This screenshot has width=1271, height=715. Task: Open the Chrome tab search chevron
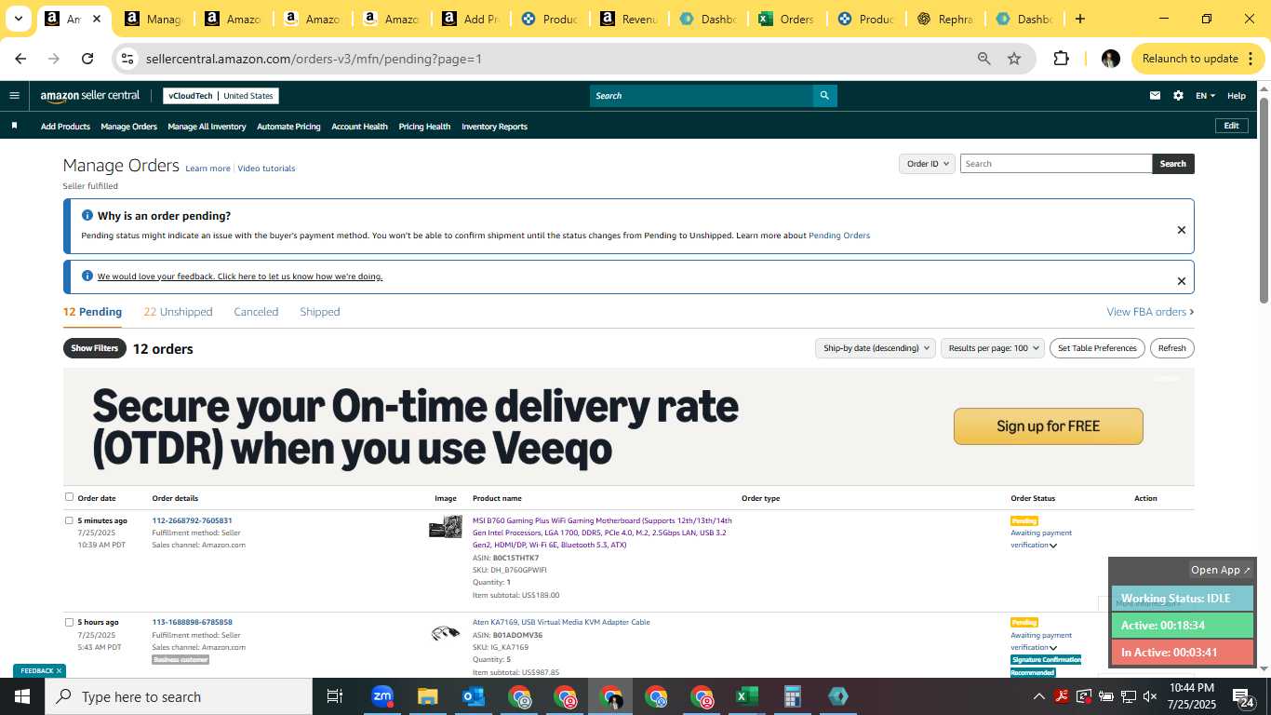[18, 19]
